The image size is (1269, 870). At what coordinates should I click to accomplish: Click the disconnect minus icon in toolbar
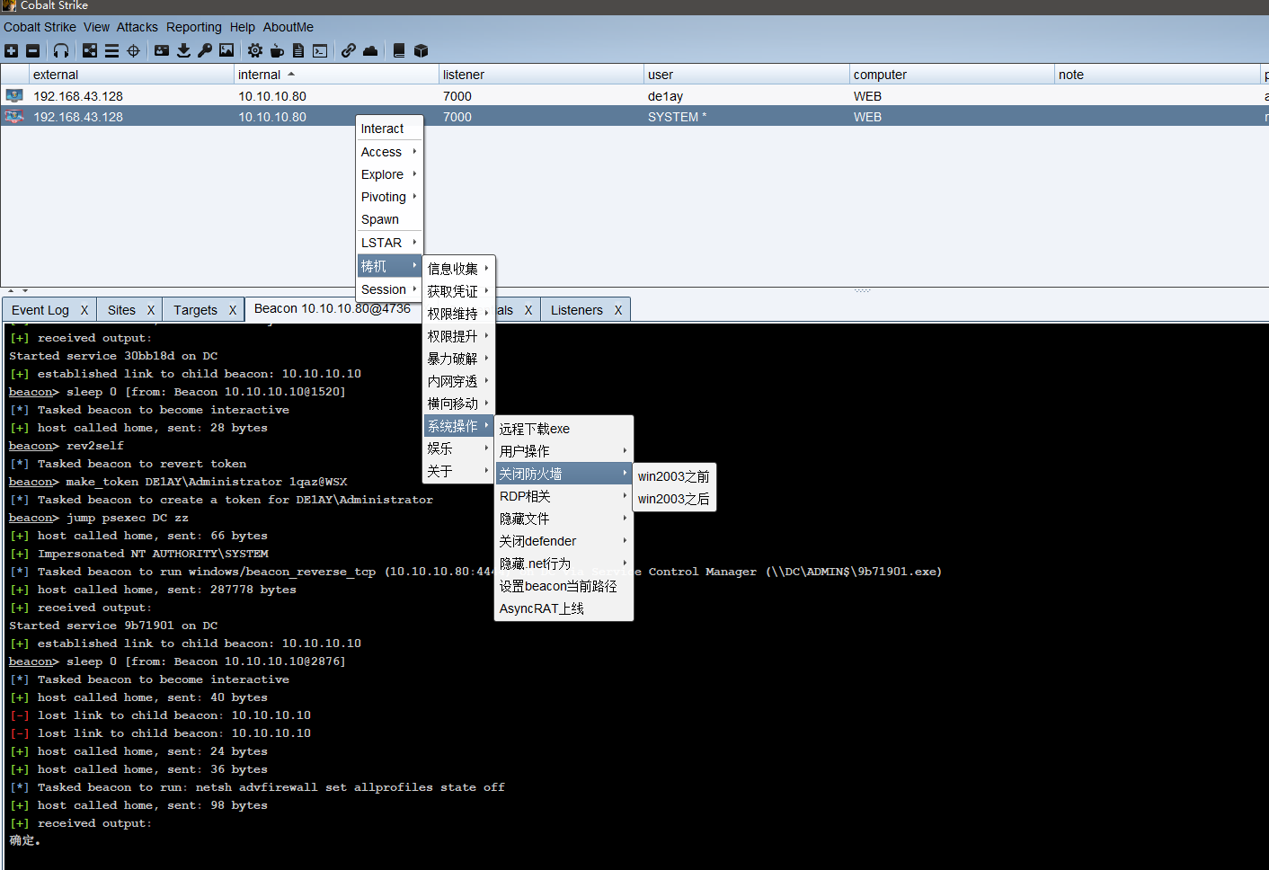click(32, 51)
